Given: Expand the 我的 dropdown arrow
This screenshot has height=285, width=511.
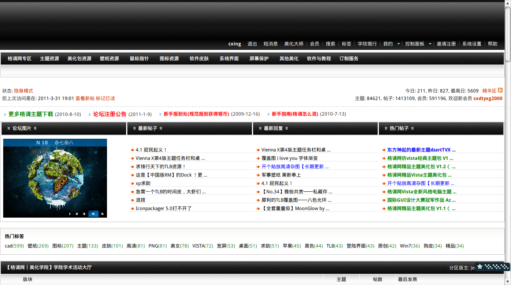Looking at the screenshot, I should 398,44.
